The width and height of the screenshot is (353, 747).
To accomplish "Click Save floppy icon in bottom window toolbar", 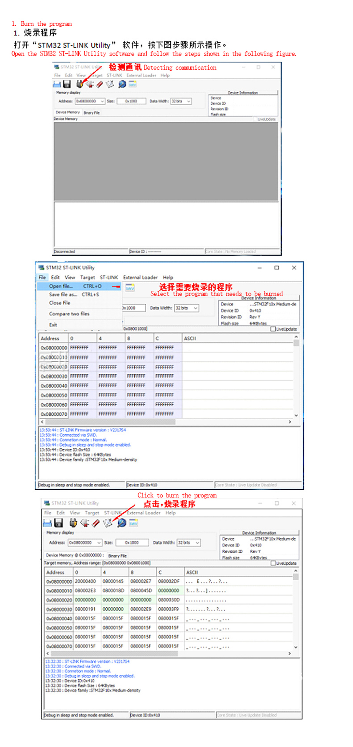I will click(58, 522).
